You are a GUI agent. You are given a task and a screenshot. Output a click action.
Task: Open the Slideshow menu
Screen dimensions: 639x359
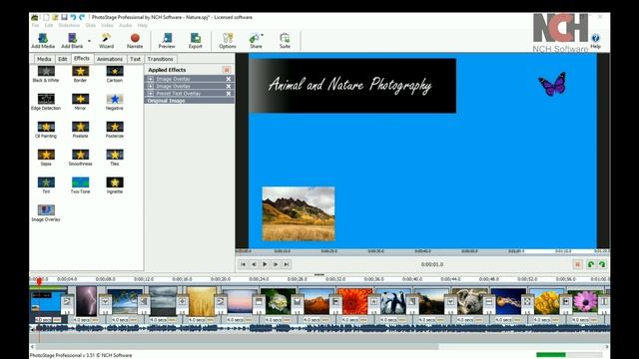(69, 25)
